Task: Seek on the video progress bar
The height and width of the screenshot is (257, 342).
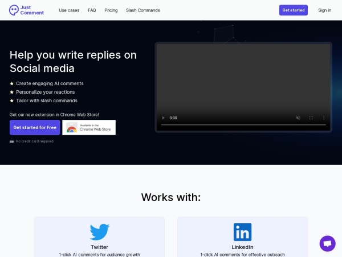Action: point(243,125)
